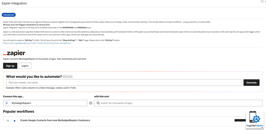Open the Introduction tab
266x130 pixels.
pos(9,15)
